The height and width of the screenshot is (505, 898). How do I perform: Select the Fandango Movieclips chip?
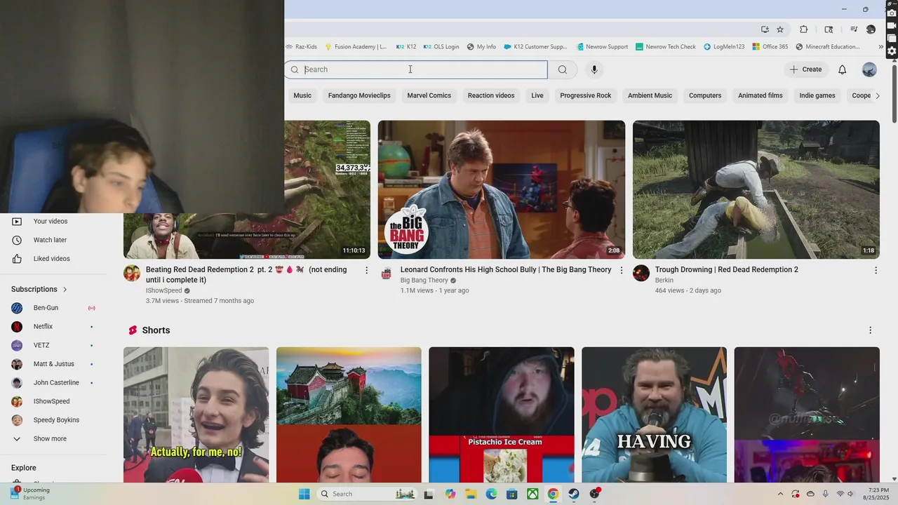click(359, 95)
